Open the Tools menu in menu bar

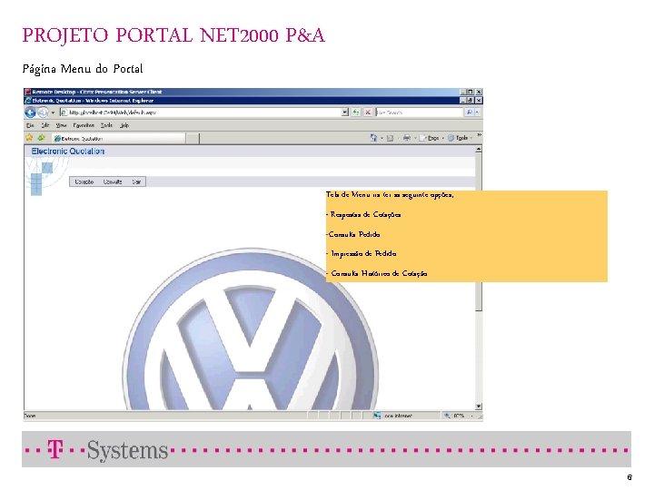pos(106,125)
